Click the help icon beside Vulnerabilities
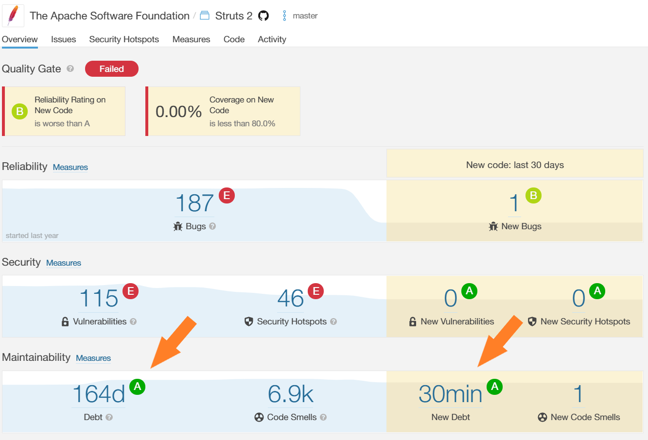This screenshot has width=648, height=440. tap(133, 322)
